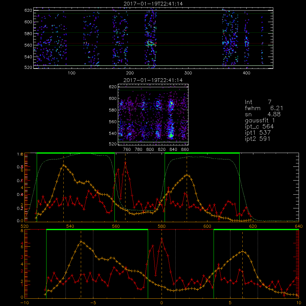Select the 'Int 7' readout line
Screen dimensions: 306x306
[x=258, y=102]
